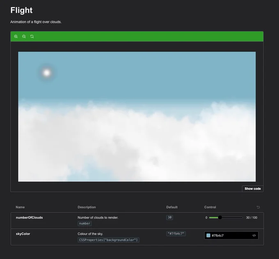This screenshot has height=259, width=279.
Task: Click "Animation of a flight over clouds." text
Action: click(x=36, y=22)
